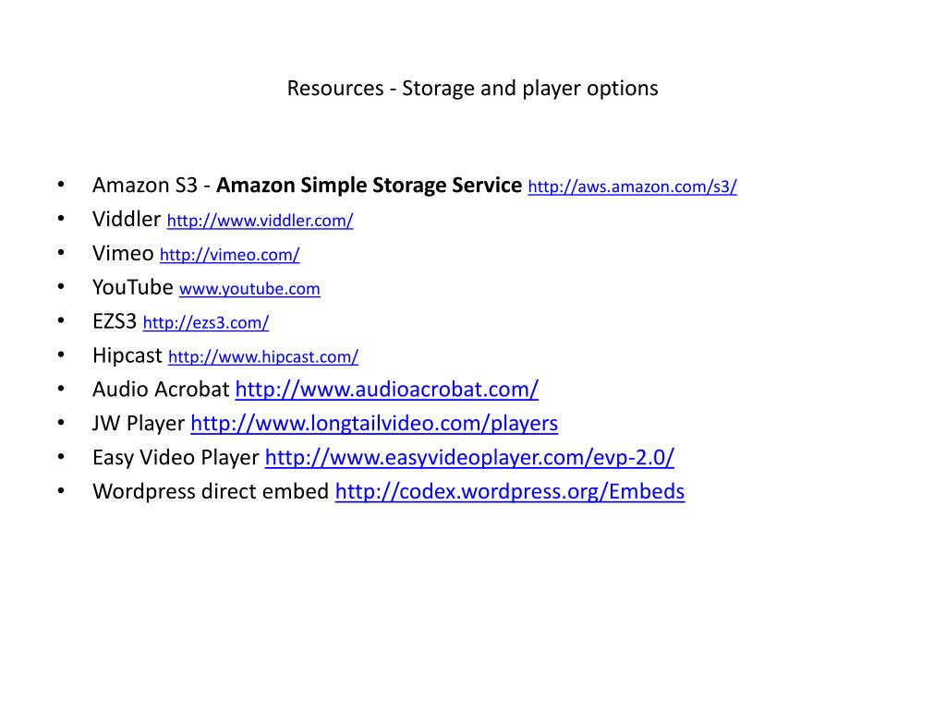Click the 'YouTube' label text
This screenshot has width=946, height=709.
tap(133, 287)
